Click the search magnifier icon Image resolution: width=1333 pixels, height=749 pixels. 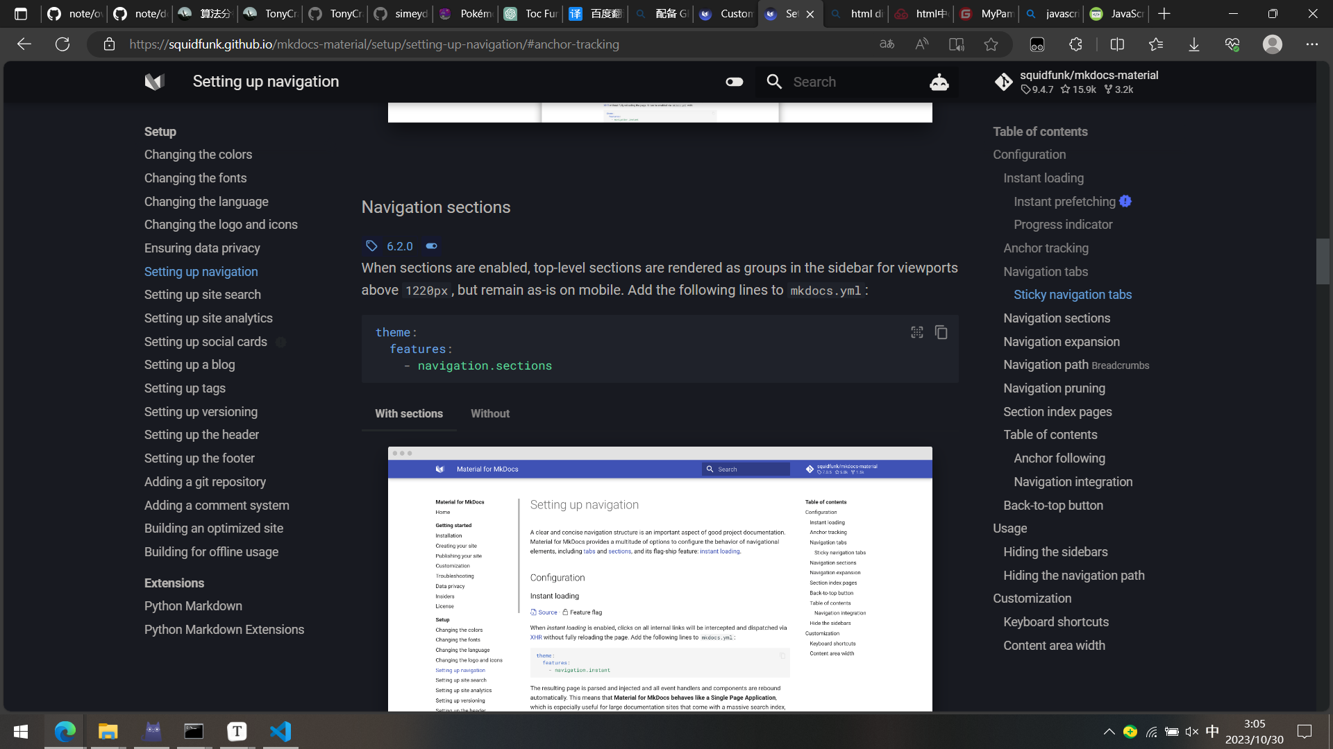(x=774, y=82)
